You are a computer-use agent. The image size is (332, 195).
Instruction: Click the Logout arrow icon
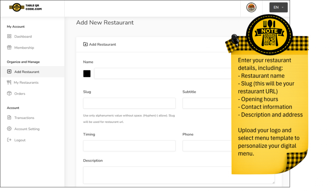click(9, 140)
